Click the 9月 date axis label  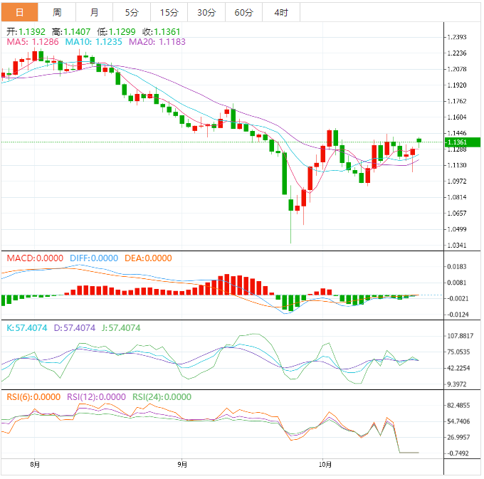[182, 464]
